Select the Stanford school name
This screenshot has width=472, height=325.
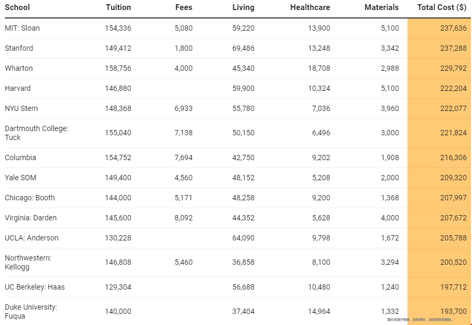[x=19, y=48]
